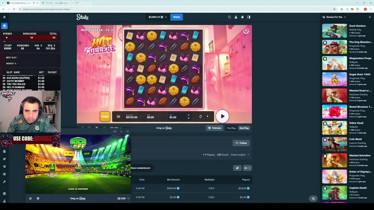Viewport: 374px width, 210px height.
Task: Spin Hot College with the play button
Action: coord(222,116)
